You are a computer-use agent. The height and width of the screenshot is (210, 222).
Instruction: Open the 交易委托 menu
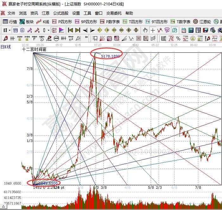(x=114, y=13)
